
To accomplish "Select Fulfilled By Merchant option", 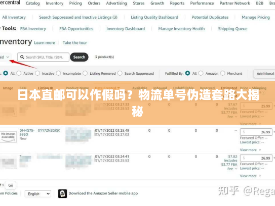I will point(223,73).
